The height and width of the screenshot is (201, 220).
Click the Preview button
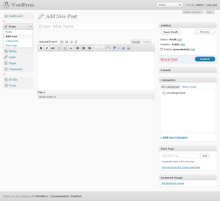coord(205,32)
